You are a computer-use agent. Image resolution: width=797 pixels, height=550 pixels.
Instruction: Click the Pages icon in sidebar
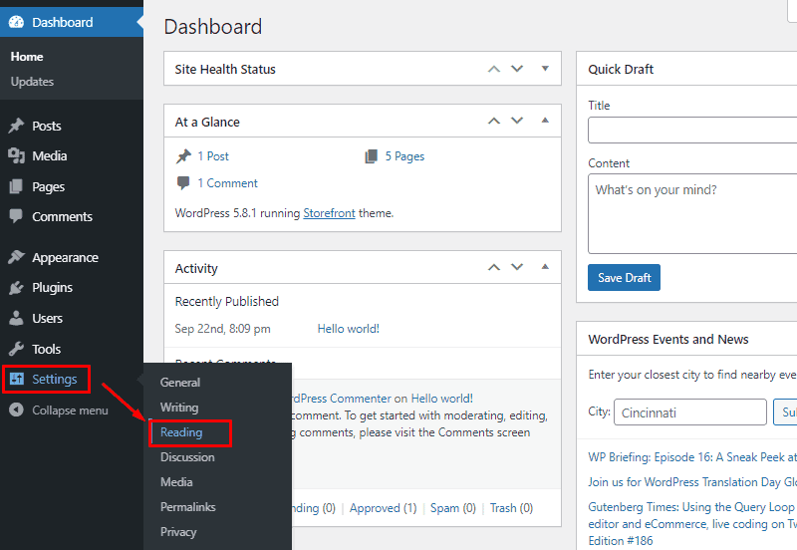(16, 186)
